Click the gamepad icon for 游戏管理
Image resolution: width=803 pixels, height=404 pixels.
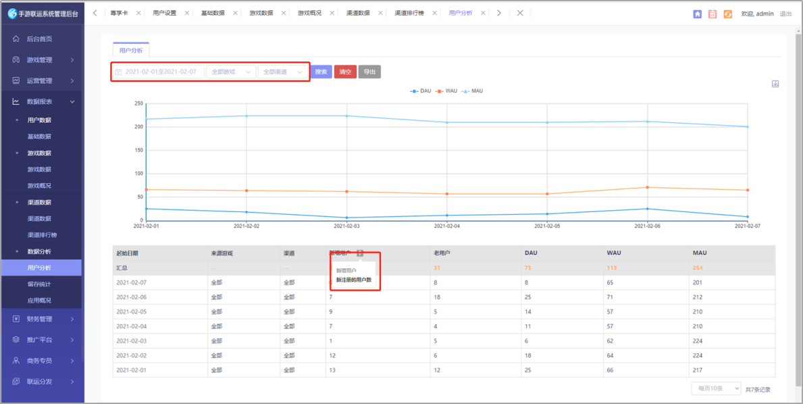pyautogui.click(x=16, y=60)
